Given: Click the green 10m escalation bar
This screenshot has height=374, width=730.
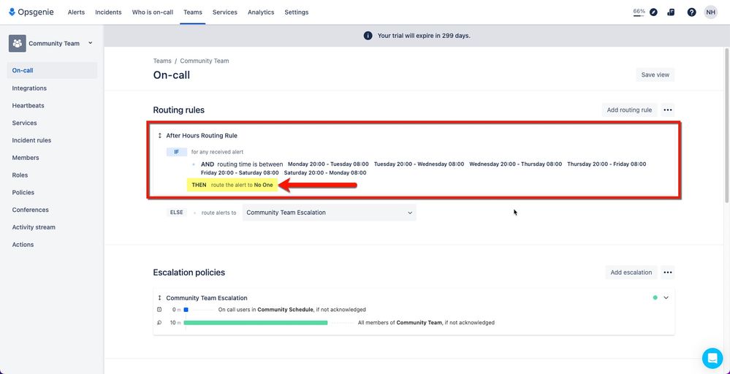Looking at the screenshot, I should (x=256, y=322).
